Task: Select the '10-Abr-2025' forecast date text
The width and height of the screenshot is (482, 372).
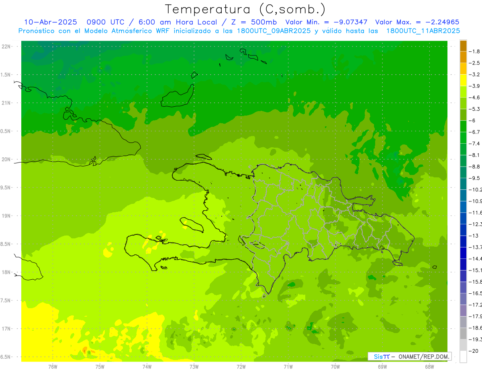Action: (x=50, y=22)
